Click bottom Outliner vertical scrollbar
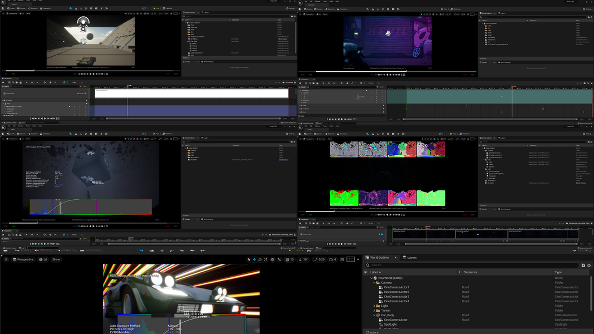Viewport: 594px width, 334px height. coord(591,293)
